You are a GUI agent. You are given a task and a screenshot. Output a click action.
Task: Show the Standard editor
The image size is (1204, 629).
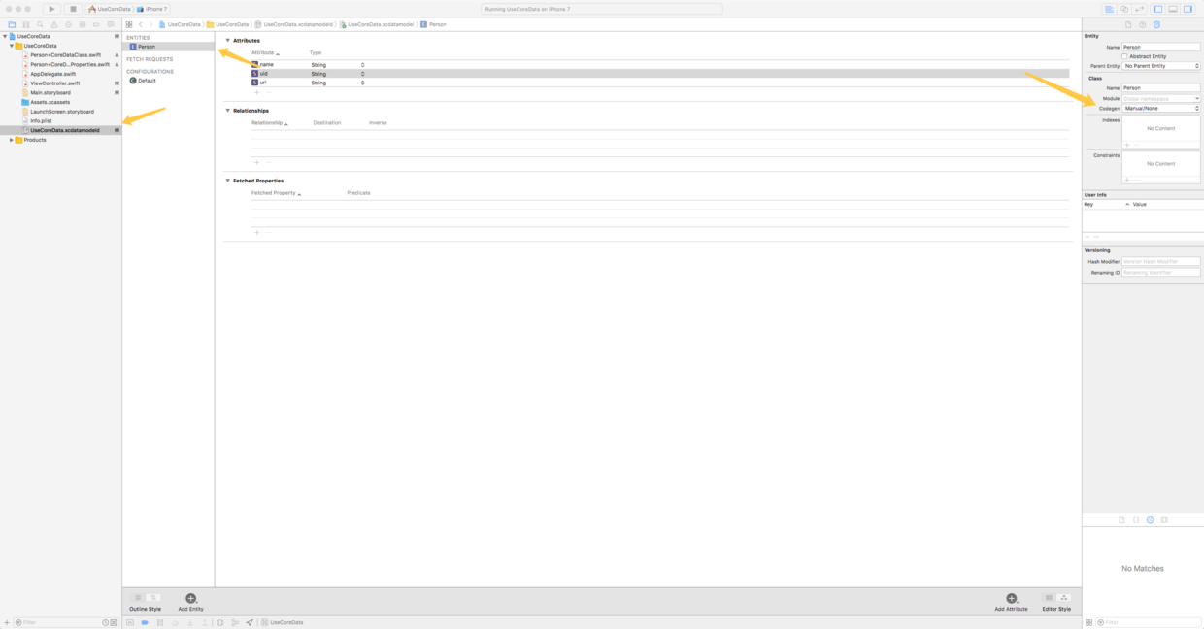point(1109,9)
